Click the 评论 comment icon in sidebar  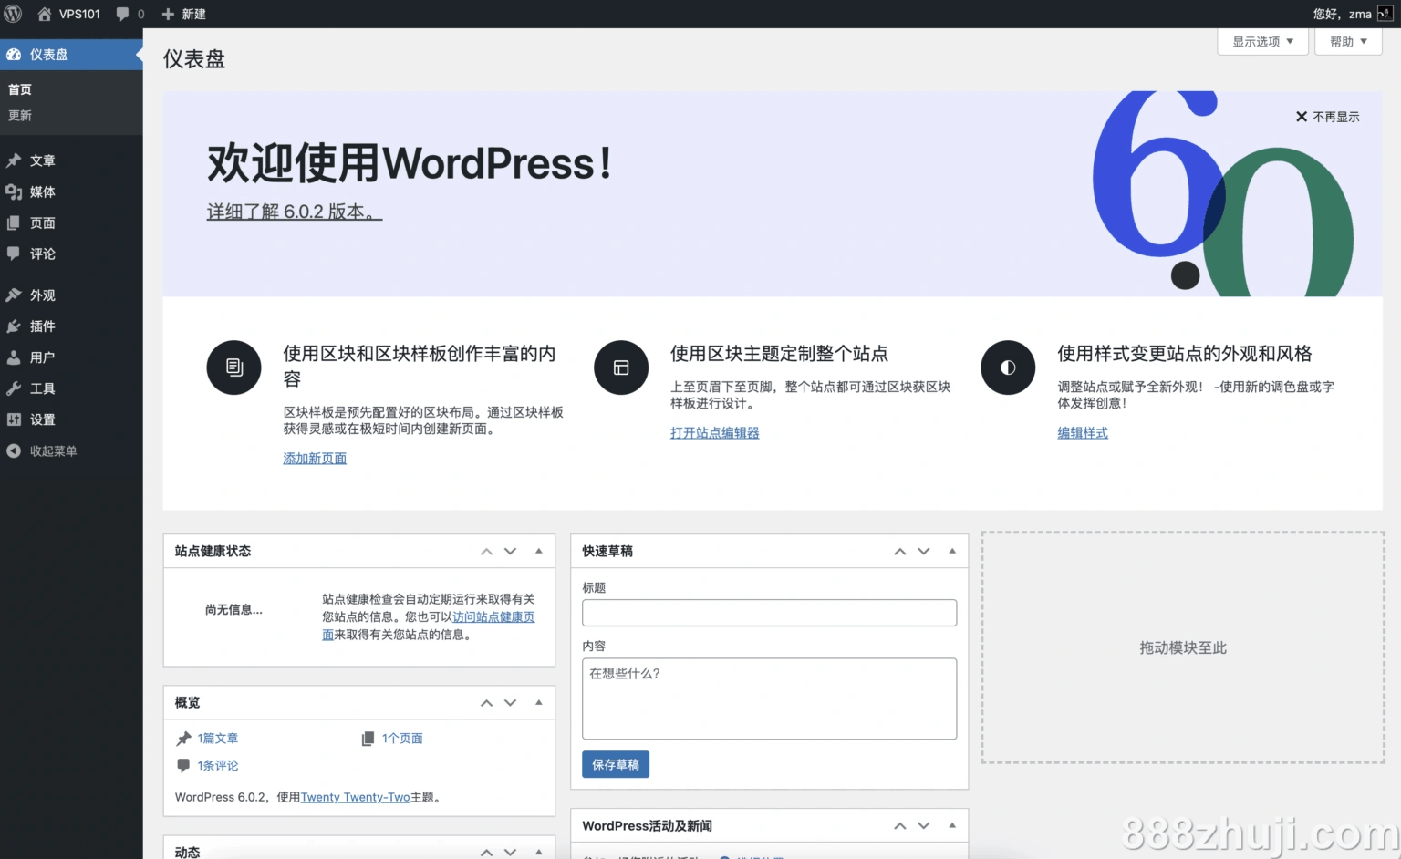click(x=14, y=254)
